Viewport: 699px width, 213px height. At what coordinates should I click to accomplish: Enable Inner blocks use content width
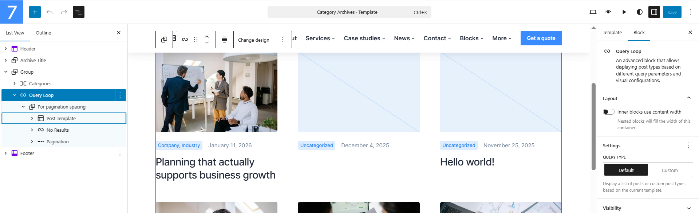[x=608, y=112]
